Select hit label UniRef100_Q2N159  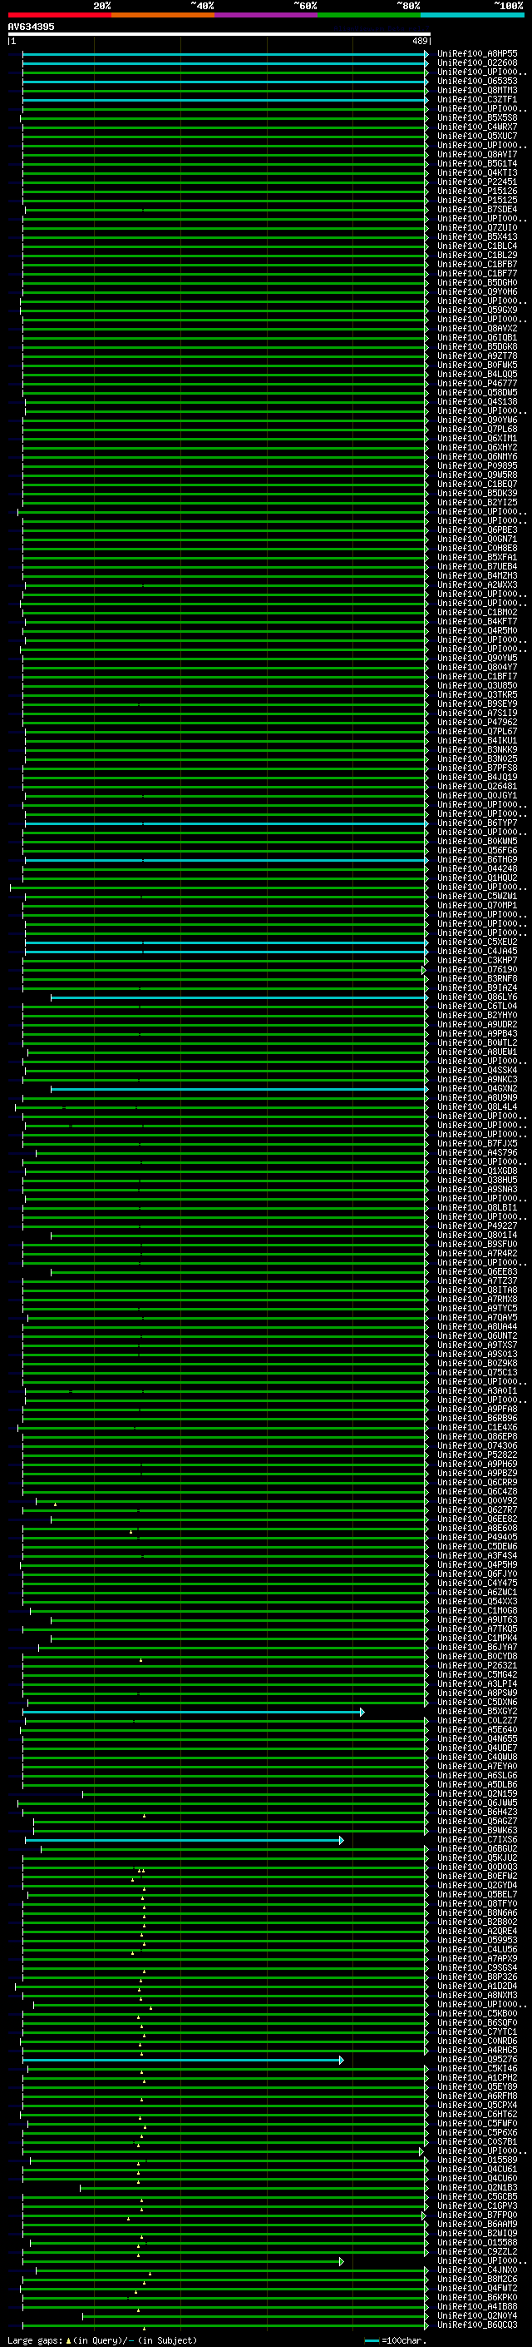tap(477, 1793)
